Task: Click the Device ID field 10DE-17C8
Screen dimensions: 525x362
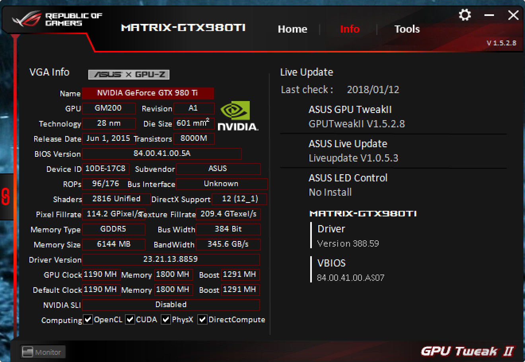Action: click(x=105, y=169)
